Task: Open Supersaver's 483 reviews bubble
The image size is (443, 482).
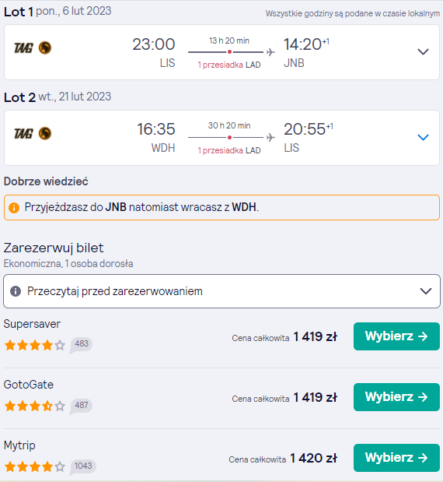Action: pyautogui.click(x=81, y=345)
